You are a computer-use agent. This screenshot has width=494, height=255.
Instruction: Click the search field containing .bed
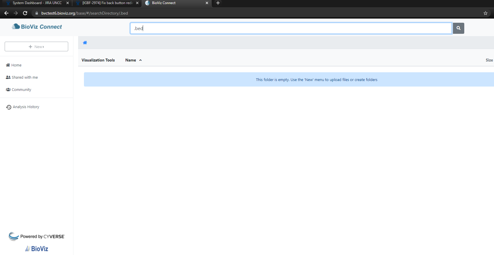291,28
